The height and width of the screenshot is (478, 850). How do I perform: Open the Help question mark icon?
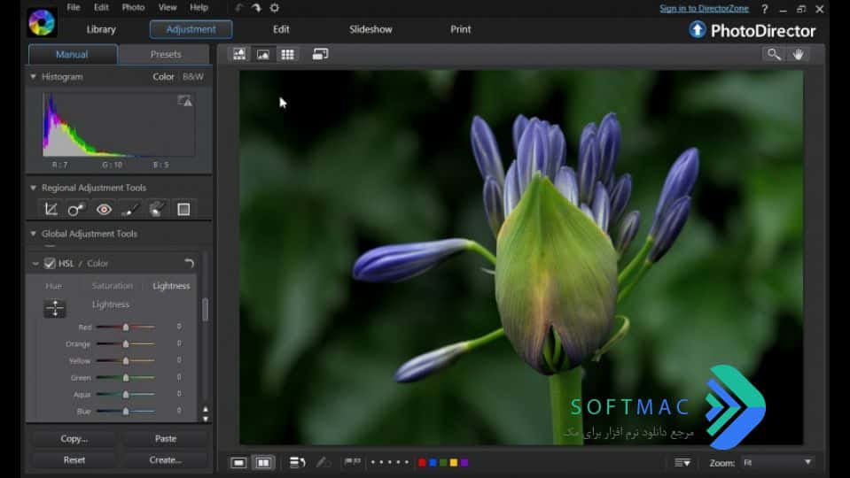764,9
